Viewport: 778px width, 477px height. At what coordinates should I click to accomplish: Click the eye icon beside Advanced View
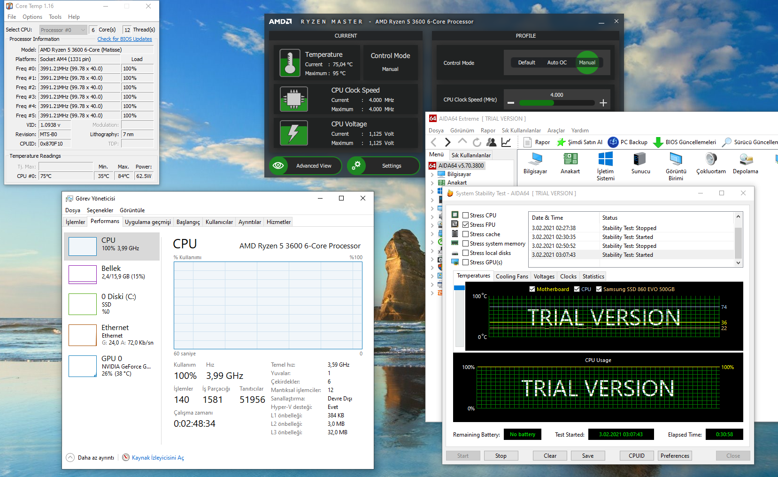278,166
